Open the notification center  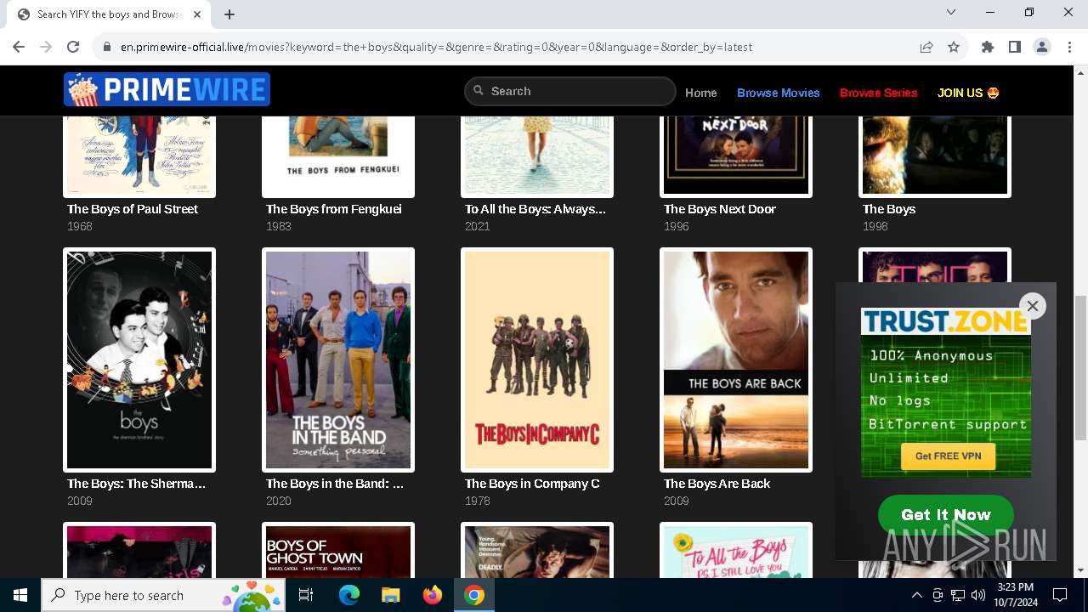tap(1060, 595)
